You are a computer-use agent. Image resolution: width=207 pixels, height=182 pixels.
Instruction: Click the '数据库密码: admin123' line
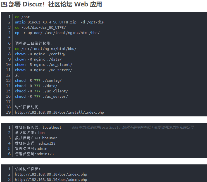coord(35,143)
